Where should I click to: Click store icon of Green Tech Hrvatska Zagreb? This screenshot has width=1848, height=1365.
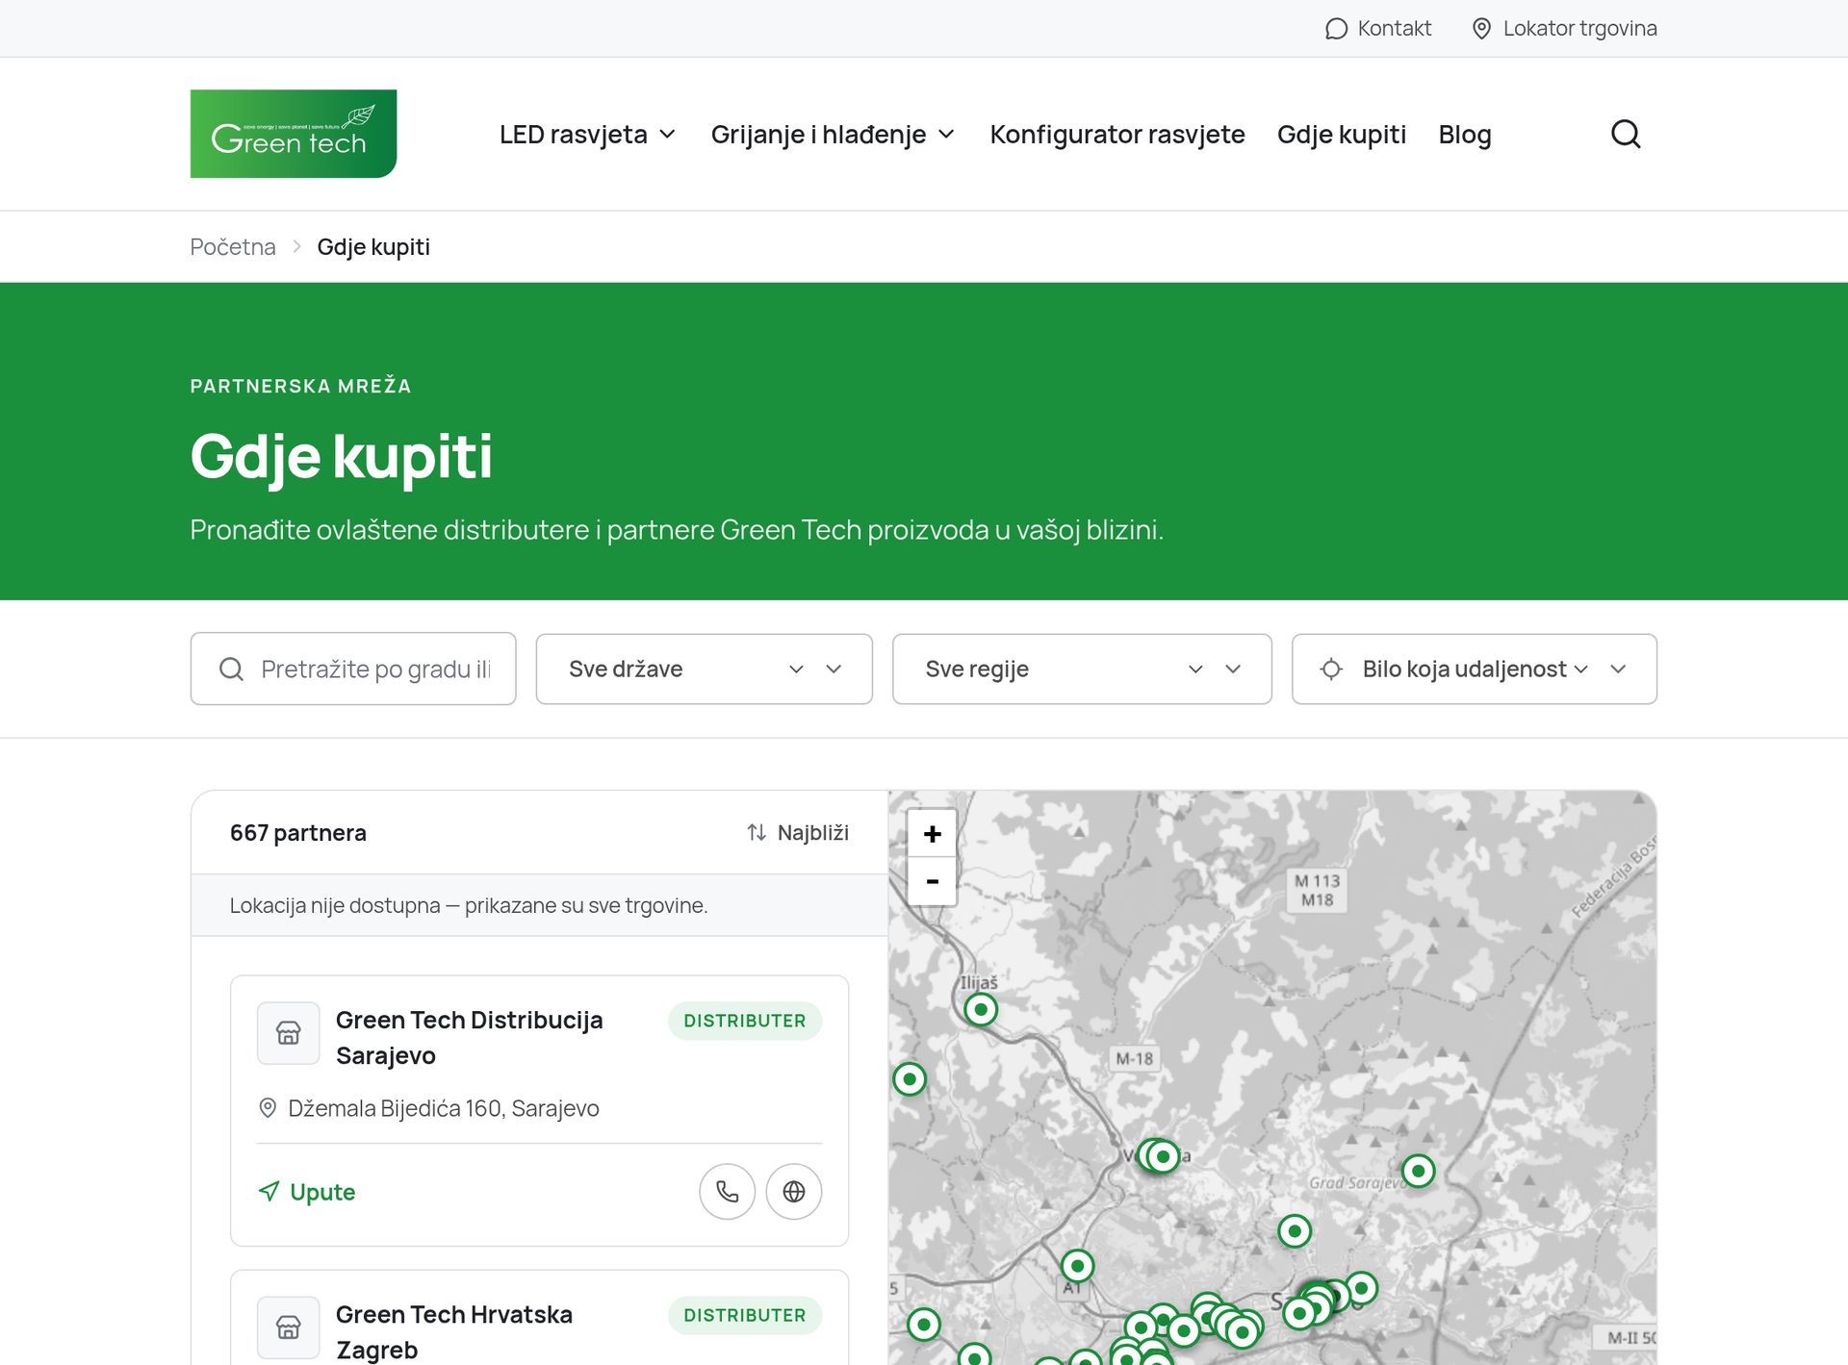288,1327
